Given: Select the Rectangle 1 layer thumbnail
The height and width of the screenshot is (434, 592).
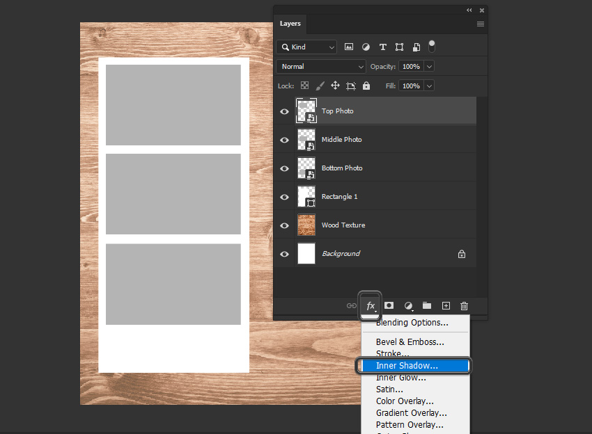Looking at the screenshot, I should pyautogui.click(x=306, y=196).
